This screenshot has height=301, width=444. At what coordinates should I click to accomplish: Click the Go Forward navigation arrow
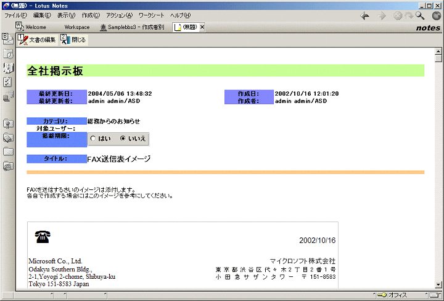pos(382,16)
